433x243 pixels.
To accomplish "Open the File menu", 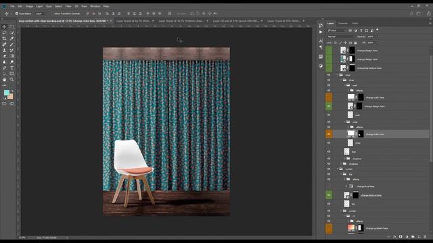I will pyautogui.click(x=12, y=6).
